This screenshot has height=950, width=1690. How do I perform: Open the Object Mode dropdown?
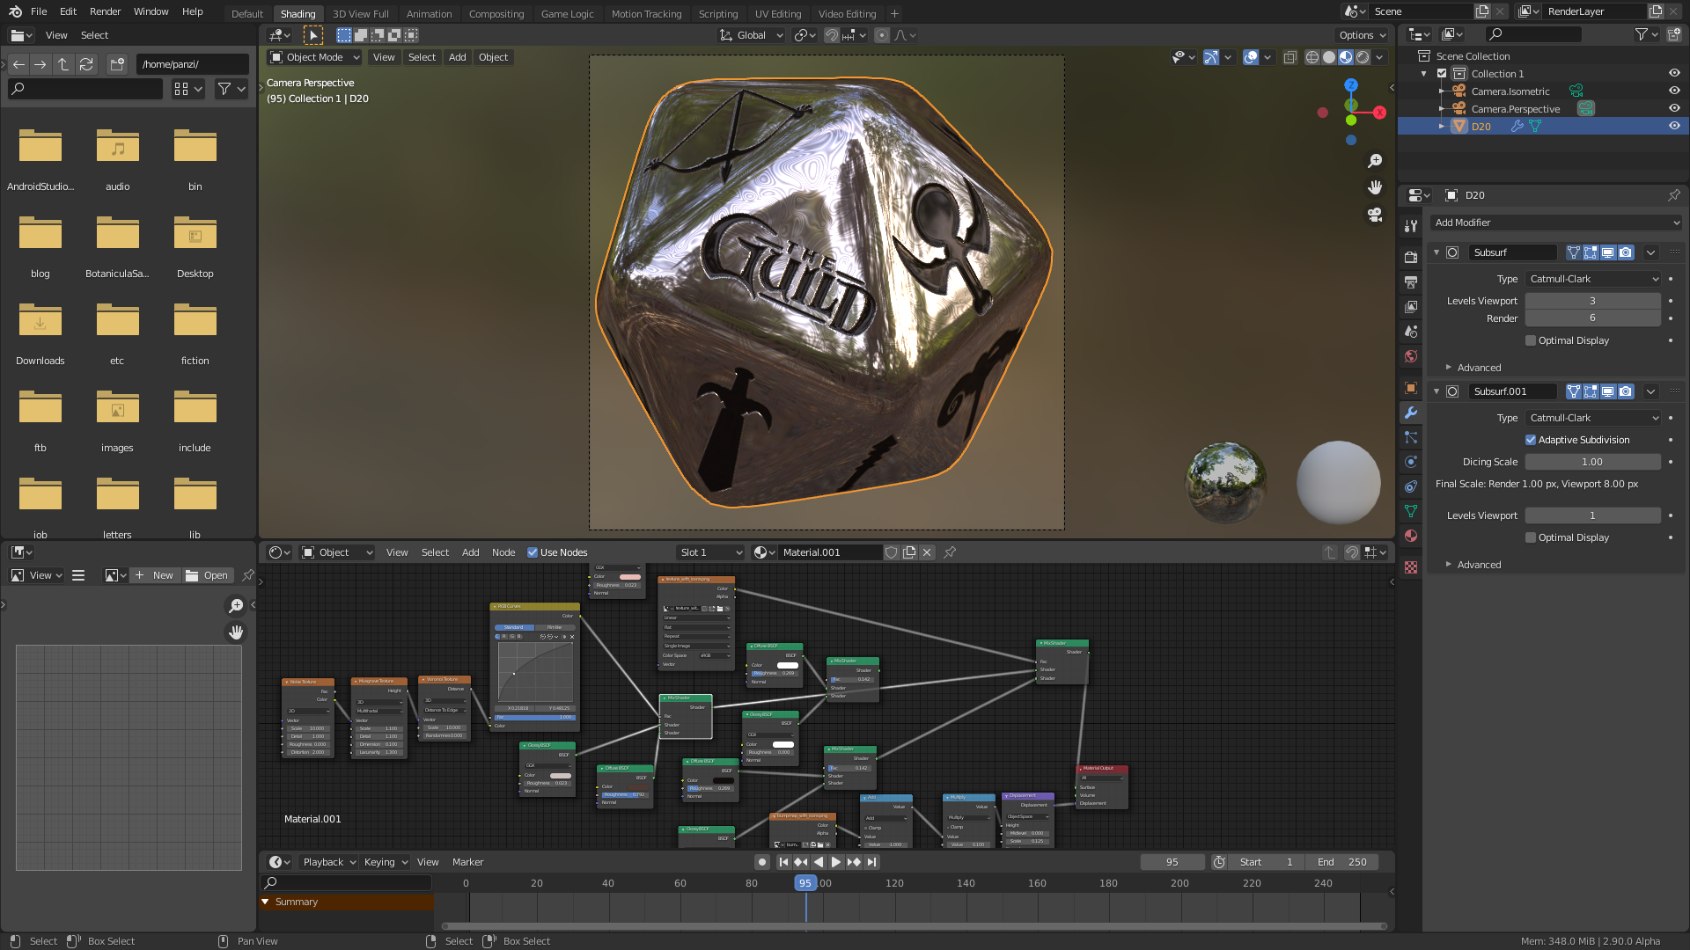[314, 57]
